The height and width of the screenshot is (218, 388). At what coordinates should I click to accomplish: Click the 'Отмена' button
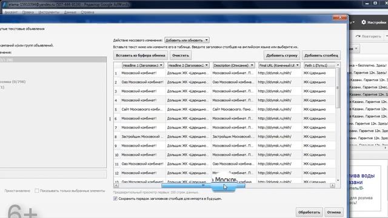pos(334,212)
